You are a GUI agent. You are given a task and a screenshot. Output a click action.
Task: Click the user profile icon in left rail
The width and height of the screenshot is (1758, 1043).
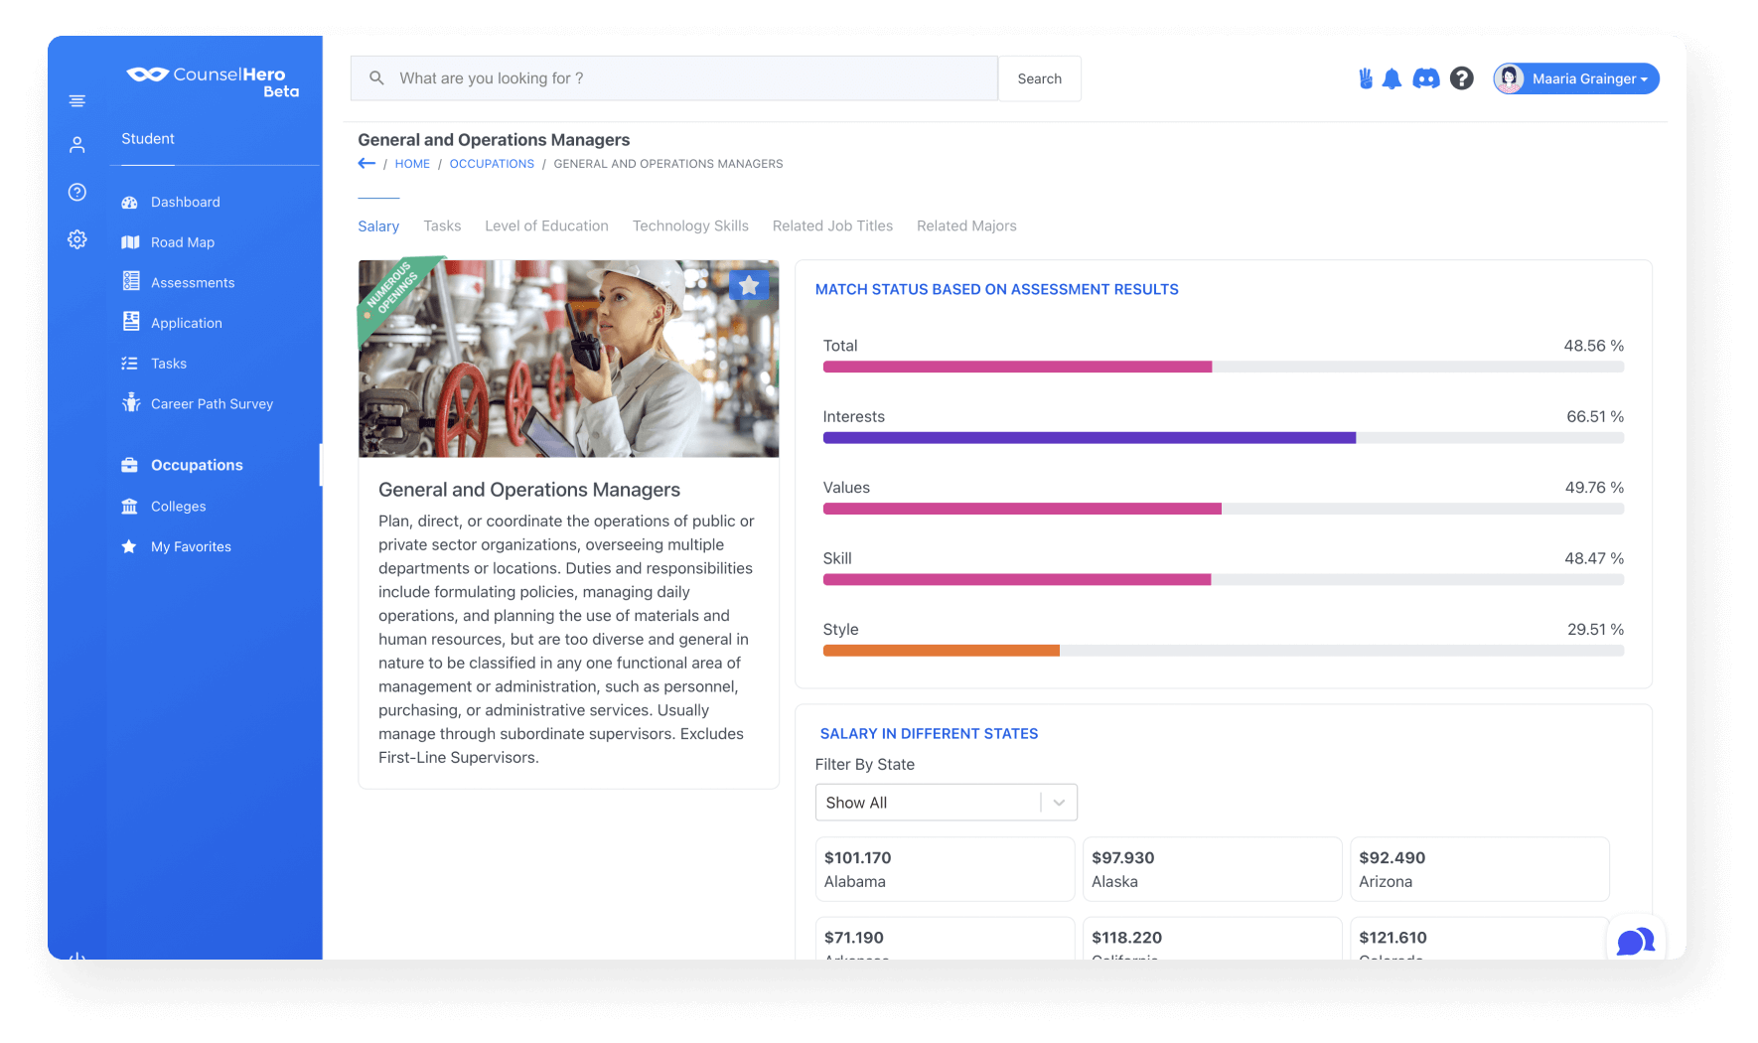(x=76, y=145)
